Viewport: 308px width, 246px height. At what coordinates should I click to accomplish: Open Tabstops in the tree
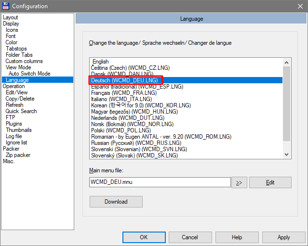[16, 49]
